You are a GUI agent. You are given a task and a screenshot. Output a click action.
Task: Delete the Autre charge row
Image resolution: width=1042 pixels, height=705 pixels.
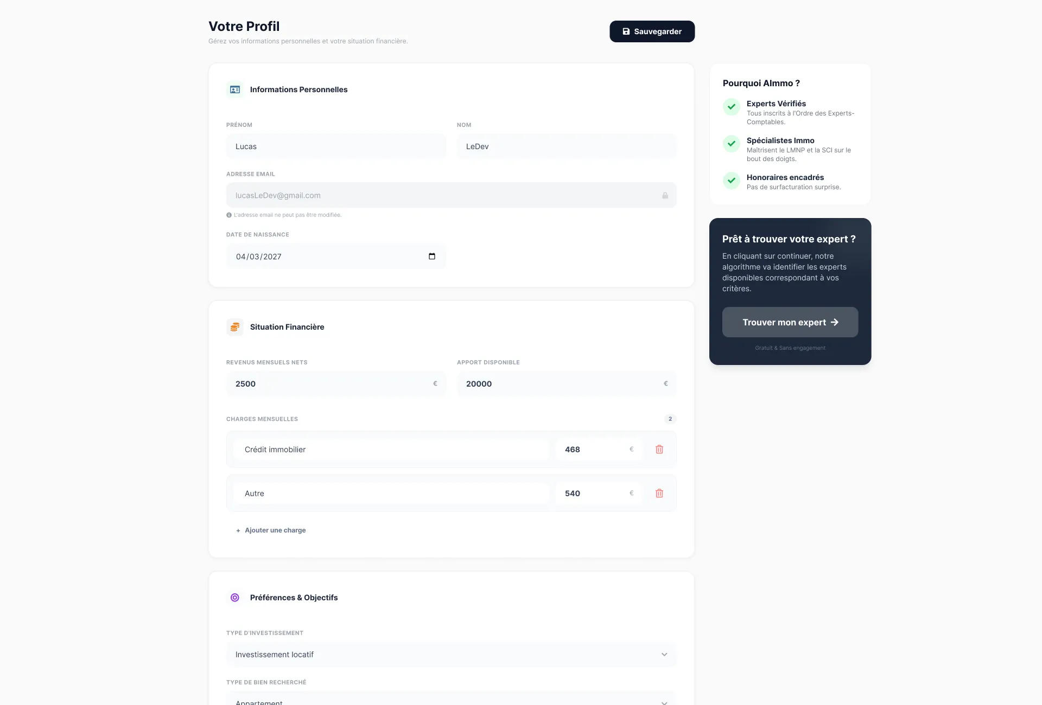click(659, 493)
